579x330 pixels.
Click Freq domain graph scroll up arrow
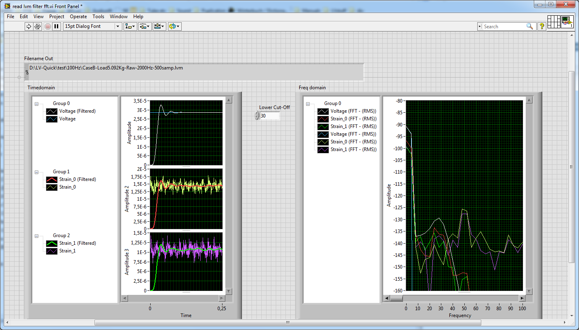coord(529,100)
